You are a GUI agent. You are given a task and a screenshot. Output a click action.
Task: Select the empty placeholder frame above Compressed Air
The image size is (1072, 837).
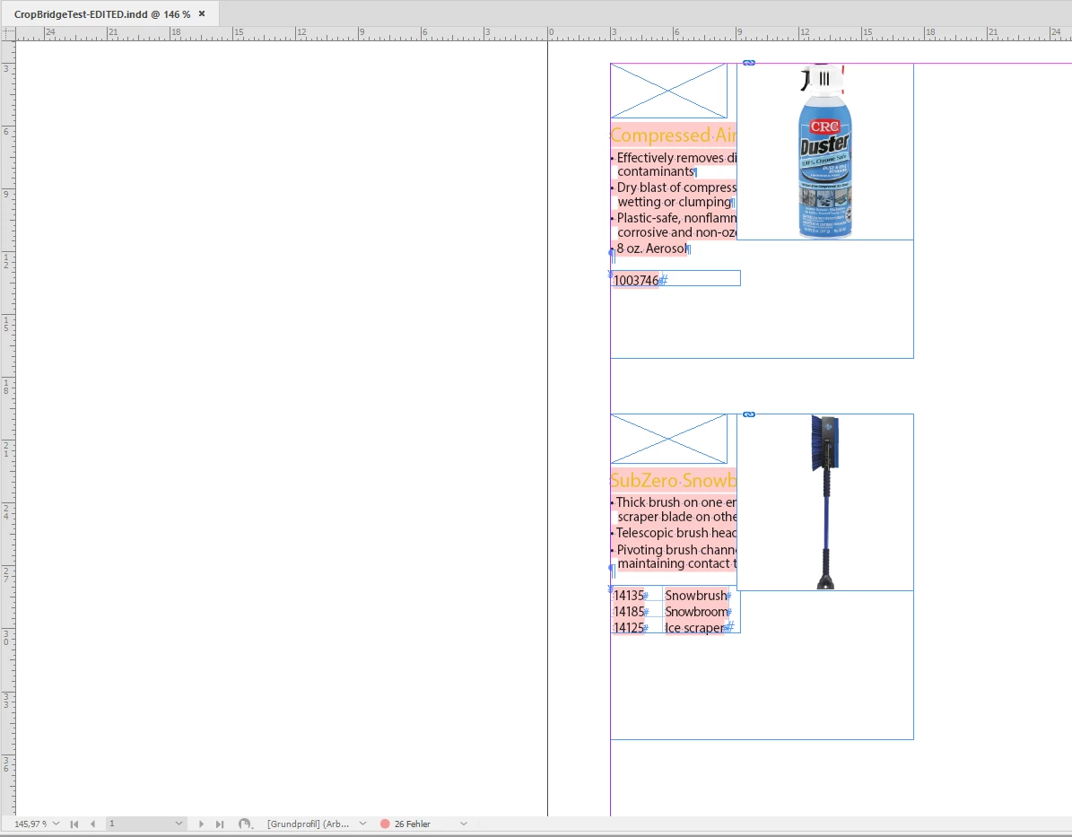(x=668, y=91)
